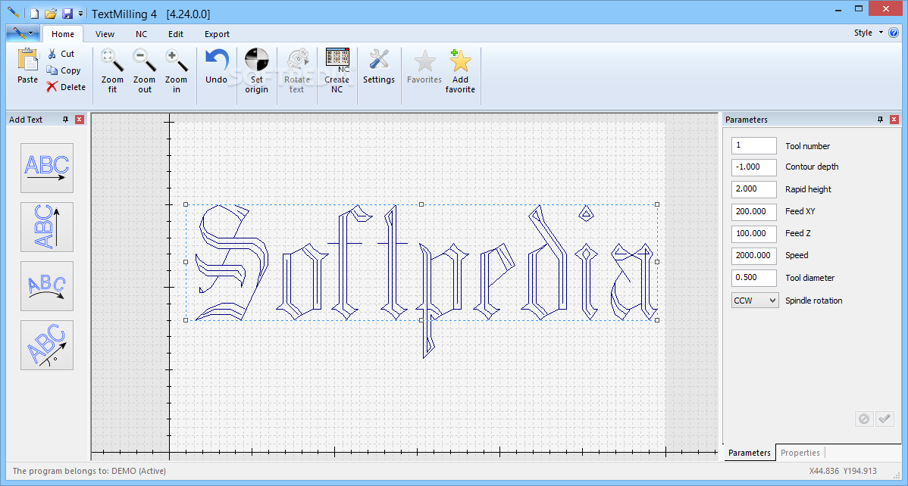Select the Parameters bottom tab
Screen dimensions: 908x486
750,453
